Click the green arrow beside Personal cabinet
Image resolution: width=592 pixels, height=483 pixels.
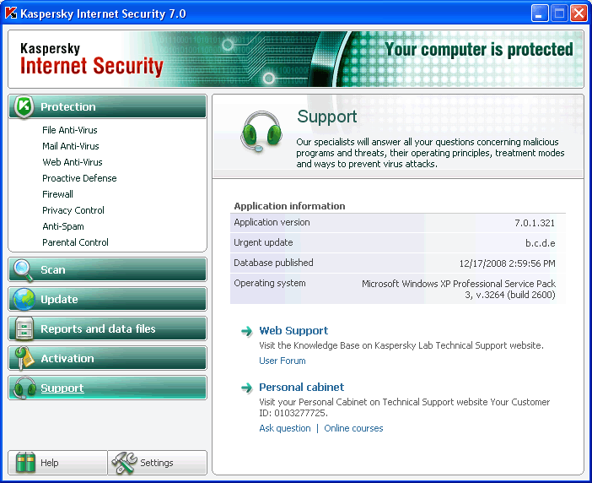coord(247,388)
